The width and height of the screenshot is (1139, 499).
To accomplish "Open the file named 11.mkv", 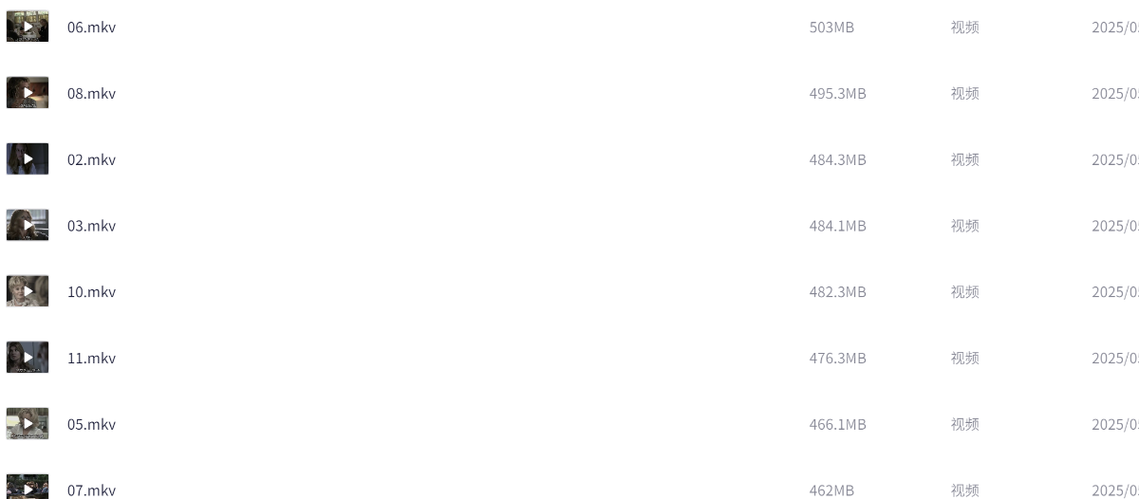I will click(x=91, y=359).
